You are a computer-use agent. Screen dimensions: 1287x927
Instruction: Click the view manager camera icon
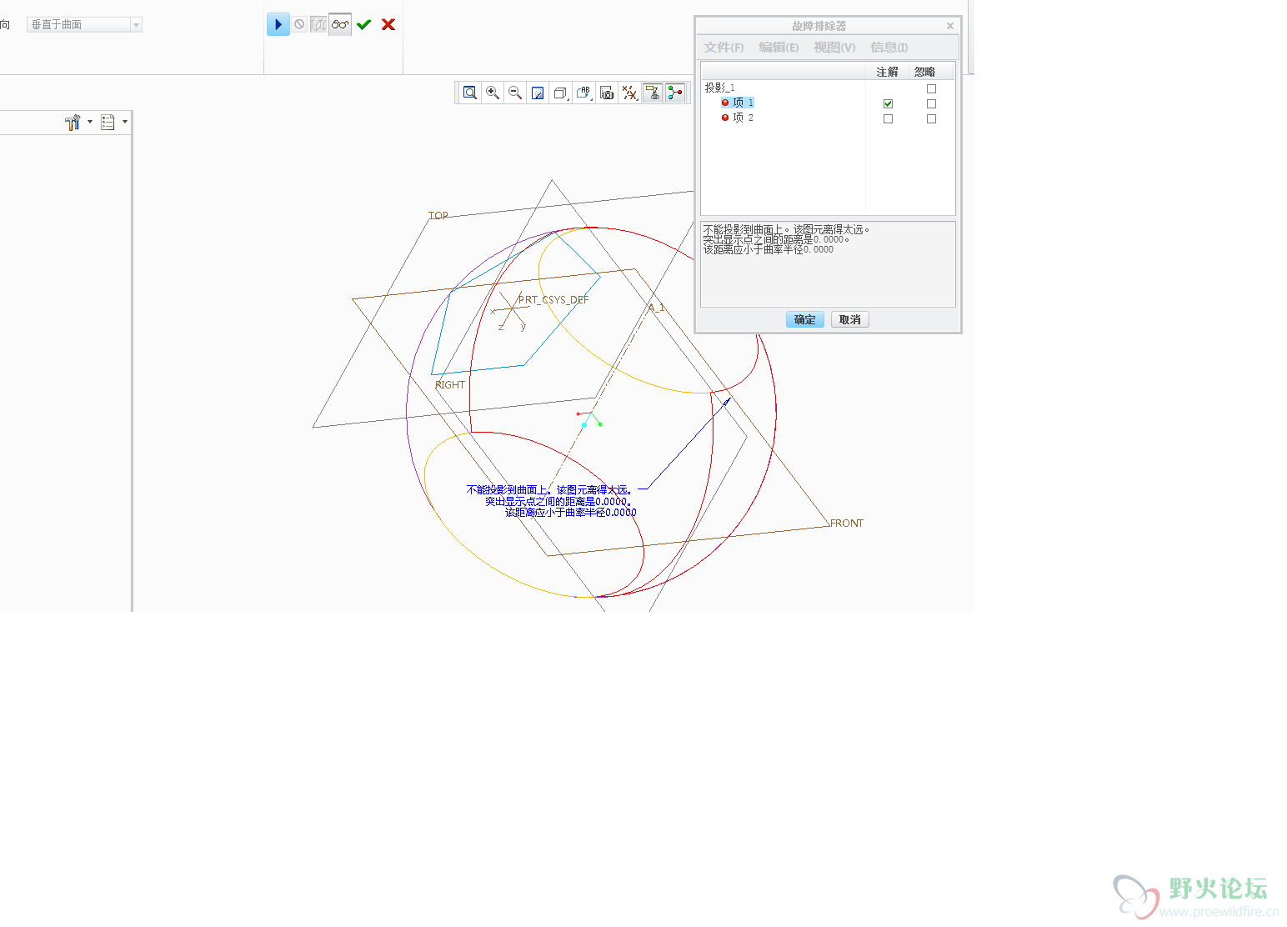607,93
